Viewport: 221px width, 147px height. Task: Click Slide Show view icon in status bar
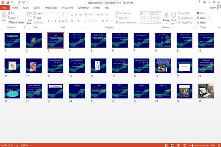tap(185, 145)
